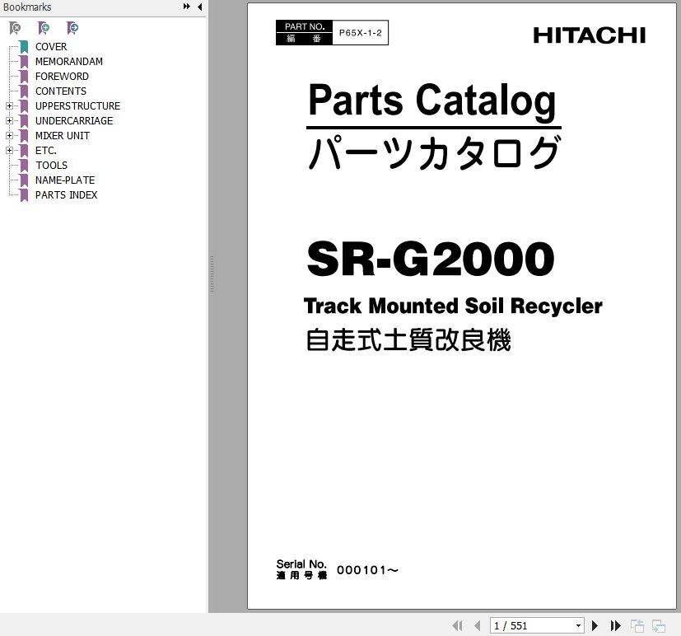
Task: Click the CONTENTS bookmark ribbon icon
Action: click(x=24, y=91)
